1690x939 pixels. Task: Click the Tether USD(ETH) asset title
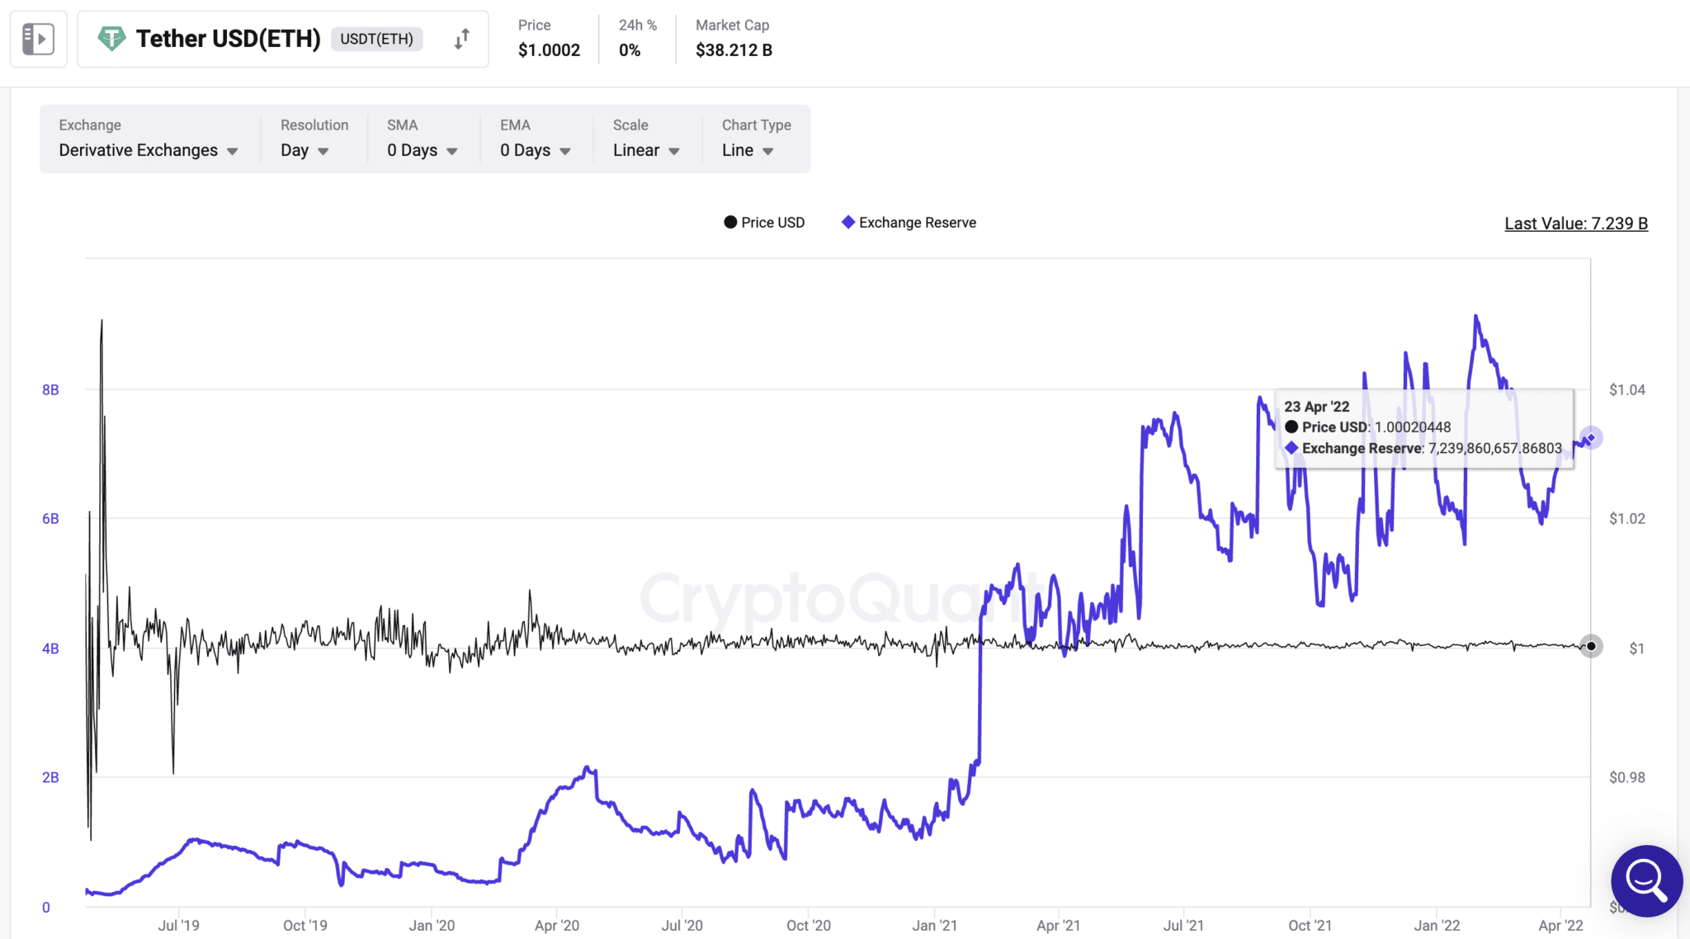228,39
